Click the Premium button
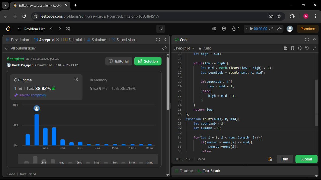Screen dimensions: 321x180 click(308, 29)
